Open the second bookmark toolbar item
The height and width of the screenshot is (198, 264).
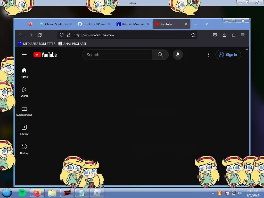pos(72,44)
